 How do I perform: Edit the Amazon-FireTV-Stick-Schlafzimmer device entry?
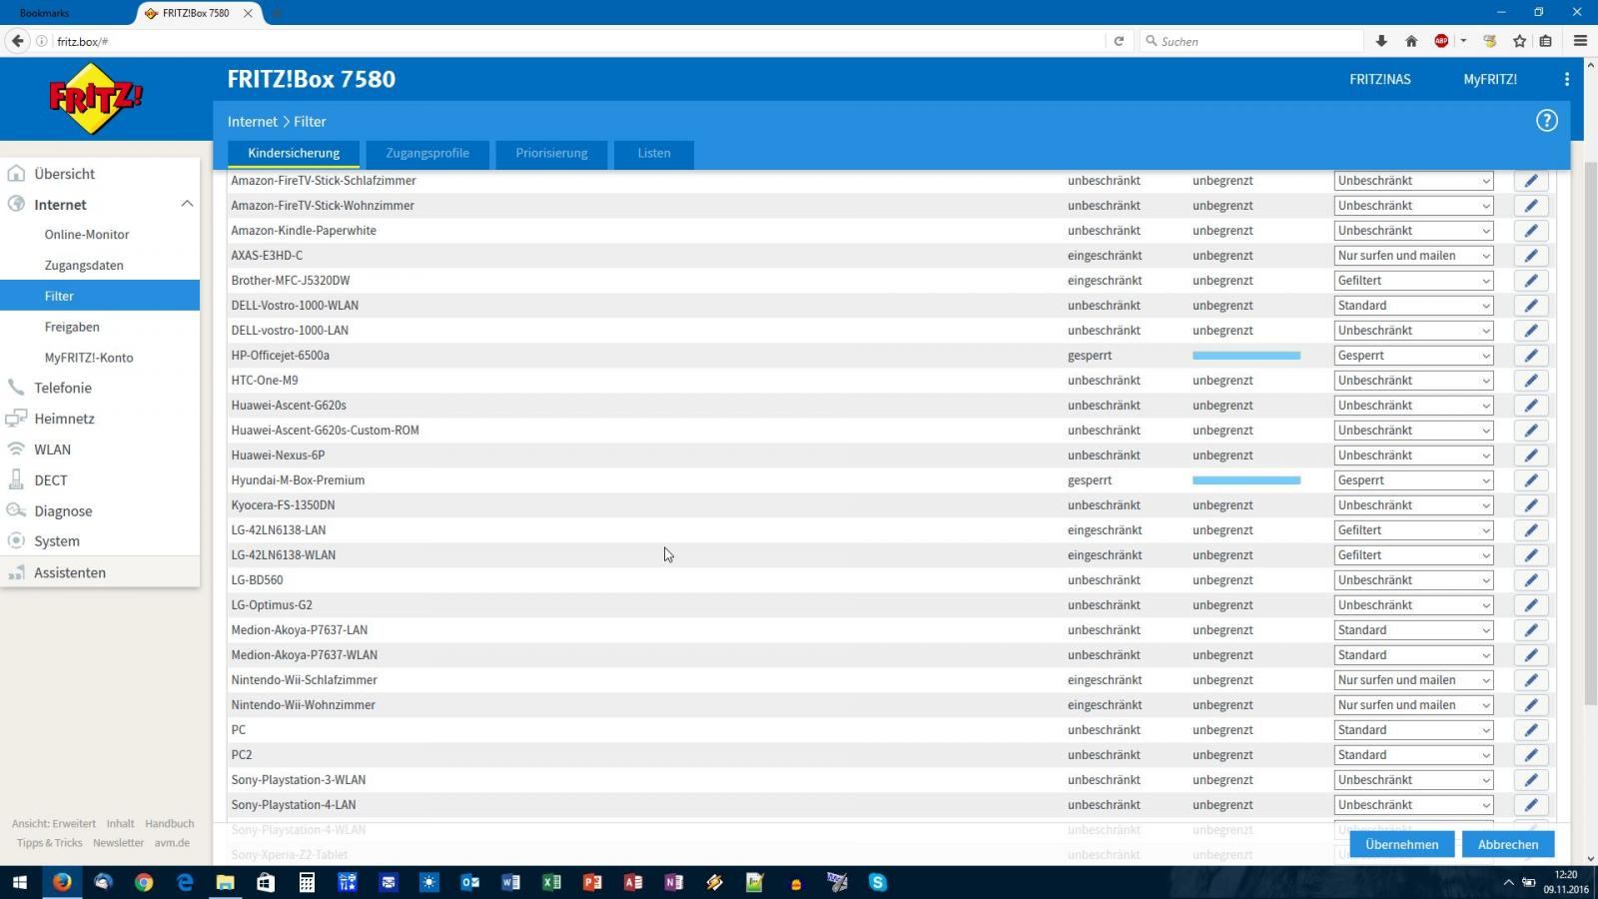(1530, 181)
